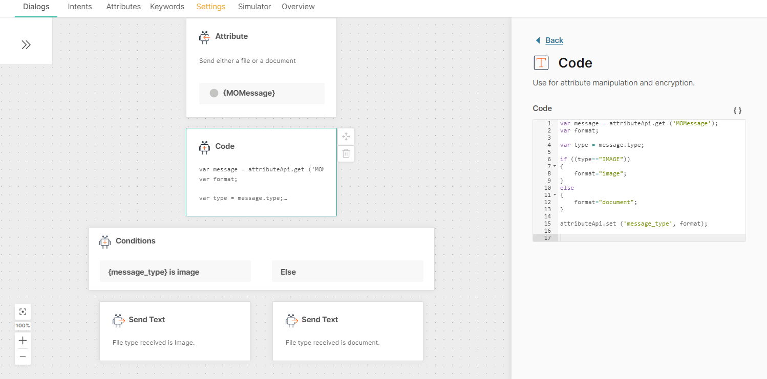Zoom in on the canvas
Image resolution: width=767 pixels, height=379 pixels.
[x=23, y=340]
